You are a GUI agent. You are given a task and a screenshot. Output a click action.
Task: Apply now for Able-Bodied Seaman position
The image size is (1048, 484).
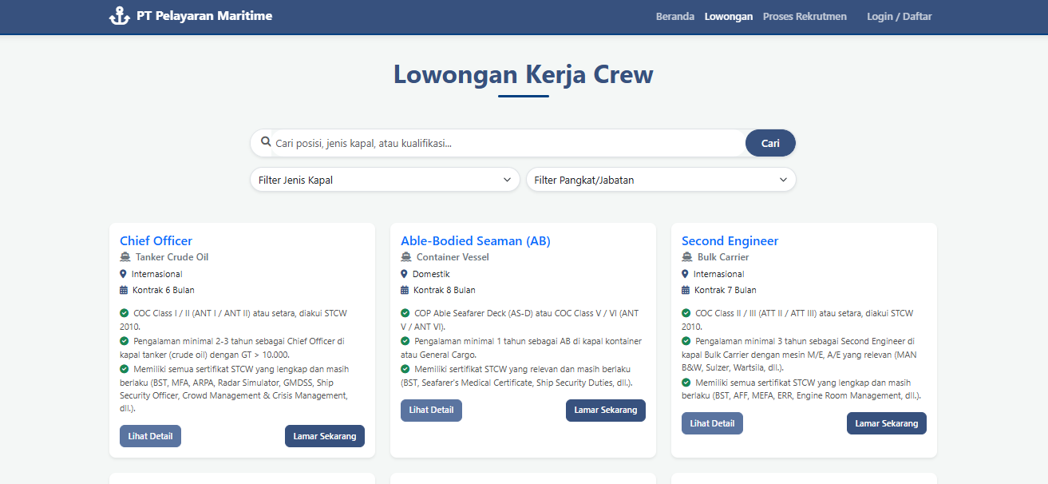[x=605, y=410]
